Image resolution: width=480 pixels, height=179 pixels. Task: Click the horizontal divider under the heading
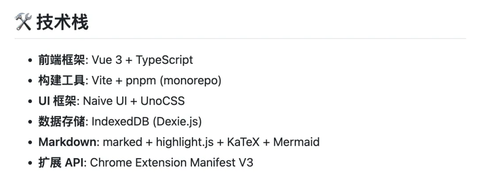240,39
